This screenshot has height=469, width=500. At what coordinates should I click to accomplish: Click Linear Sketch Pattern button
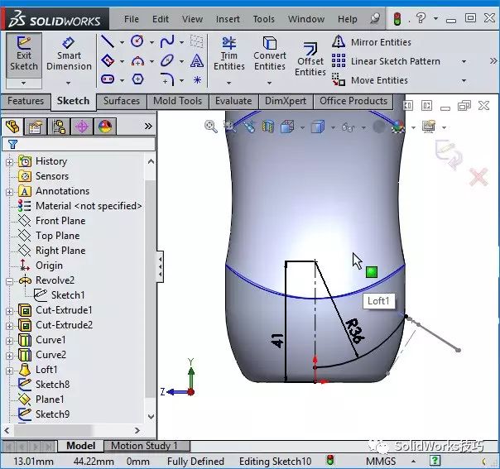pos(386,61)
